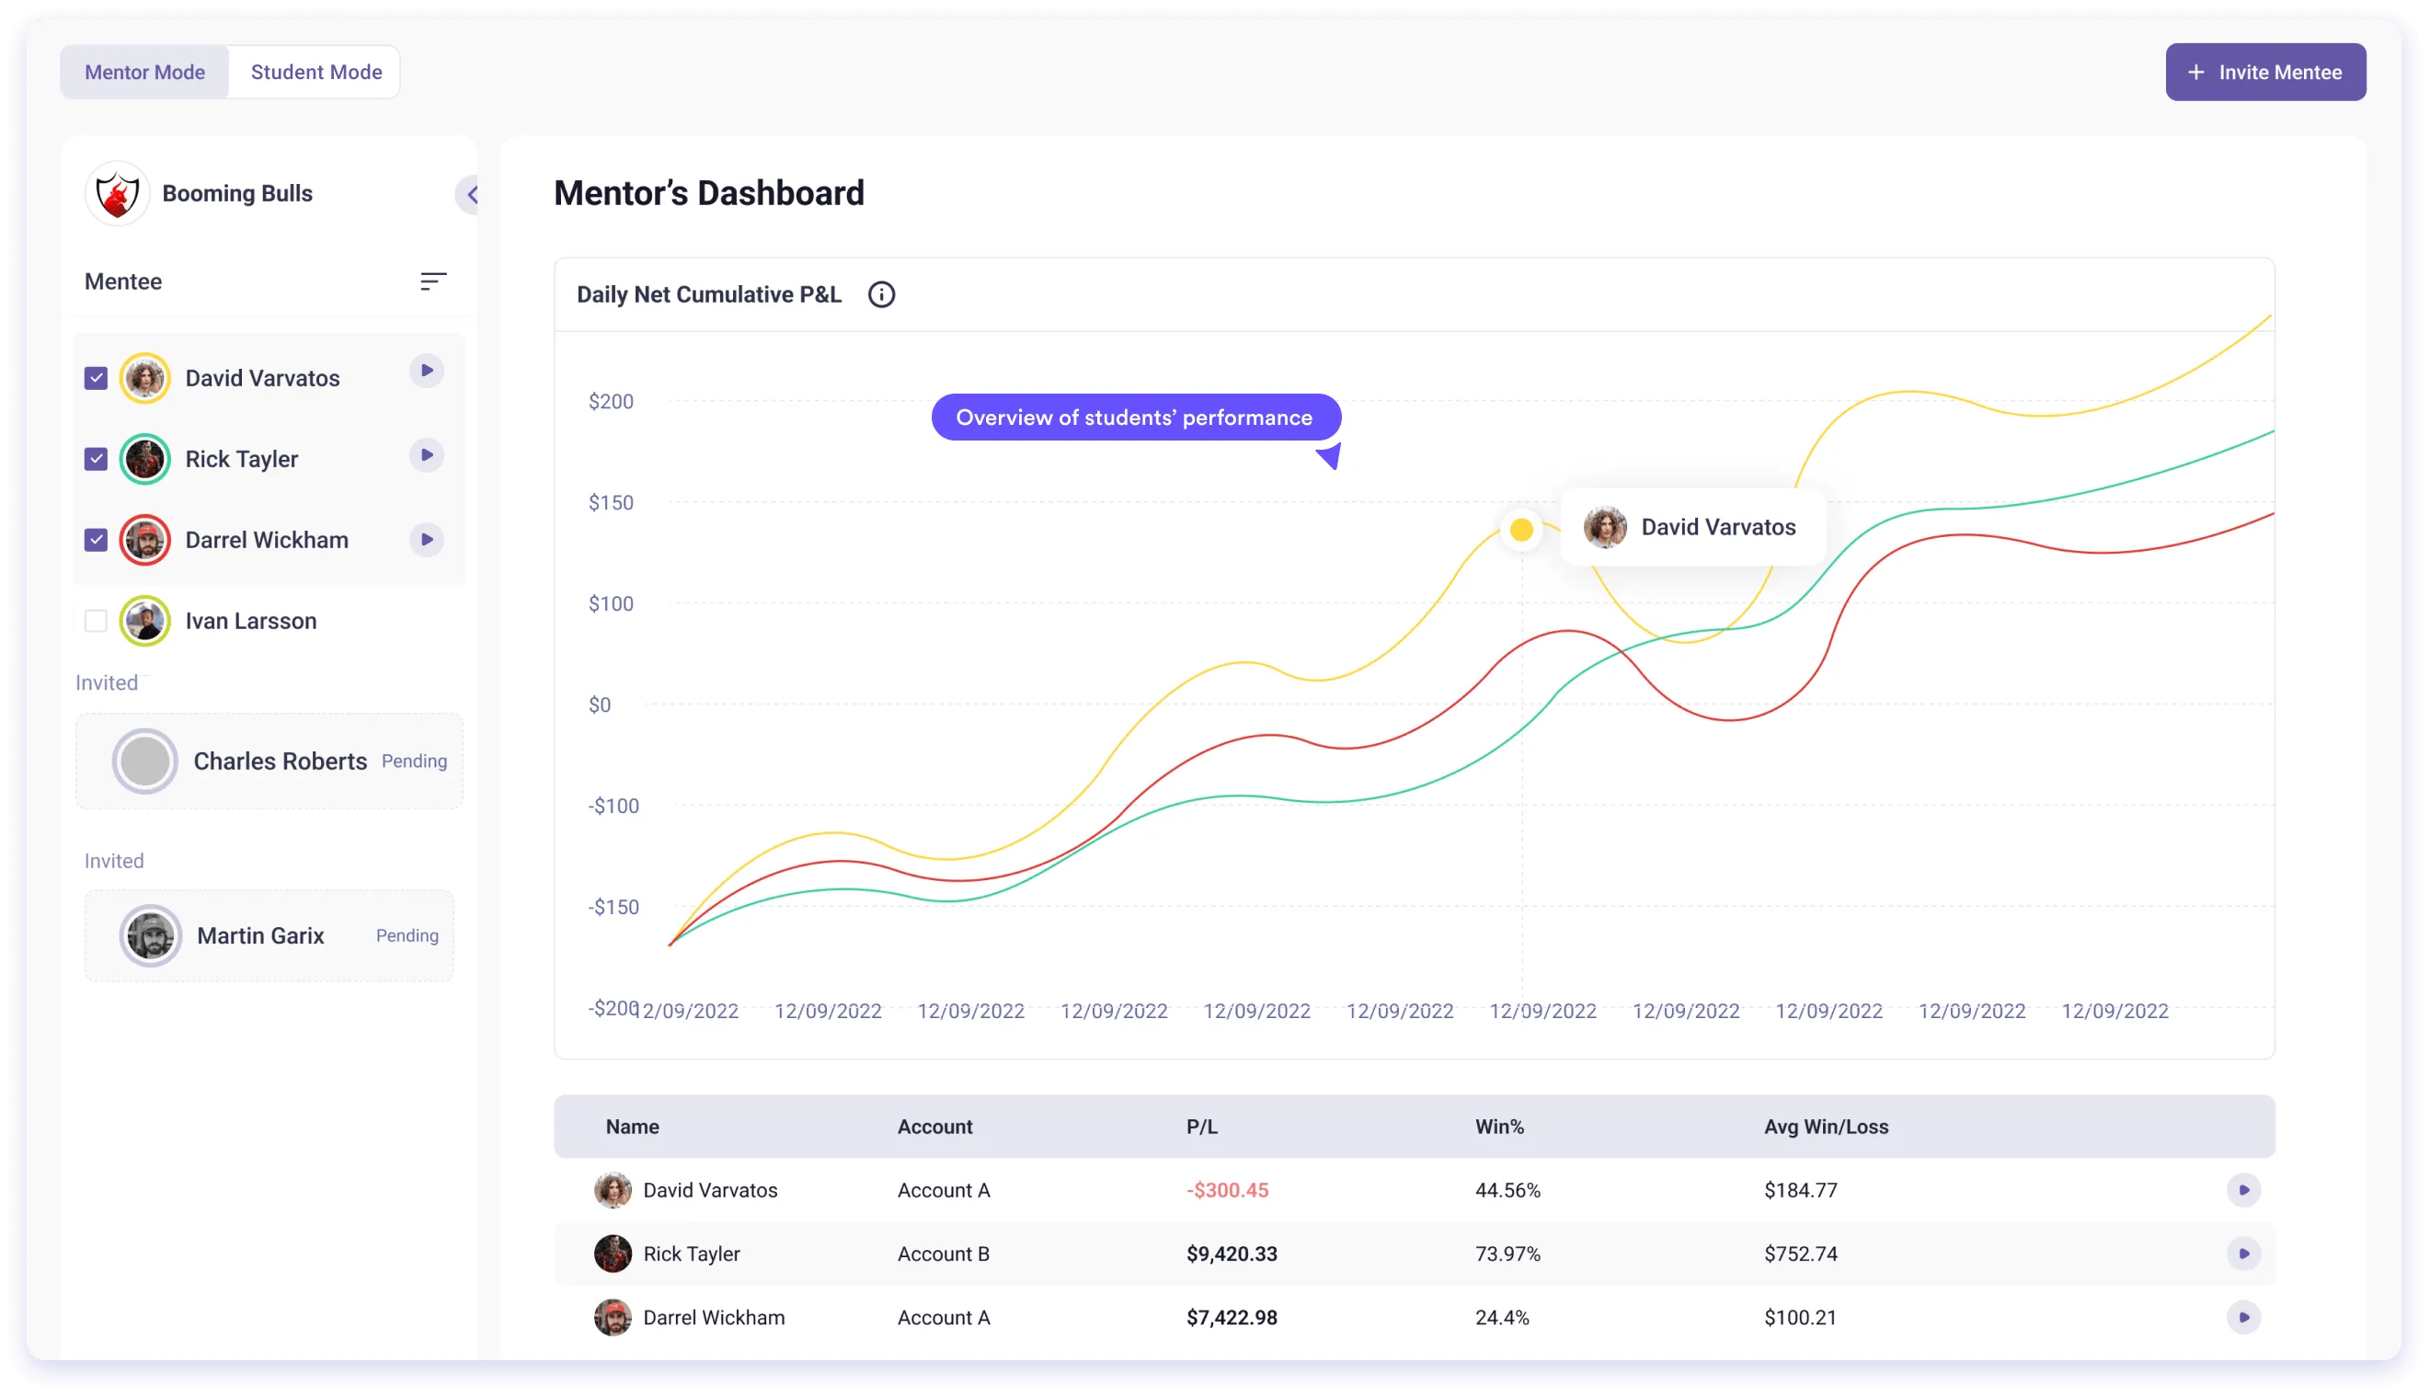Viewport: 2430px width, 1397px height.
Task: Click the play arrow next to Rick Tayler in sidebar
Action: point(427,455)
